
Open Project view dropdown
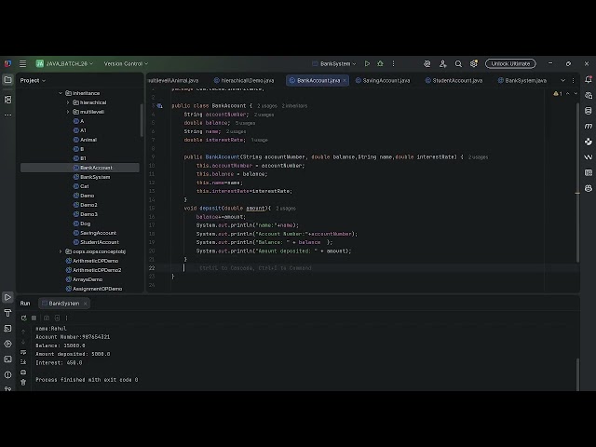(33, 81)
